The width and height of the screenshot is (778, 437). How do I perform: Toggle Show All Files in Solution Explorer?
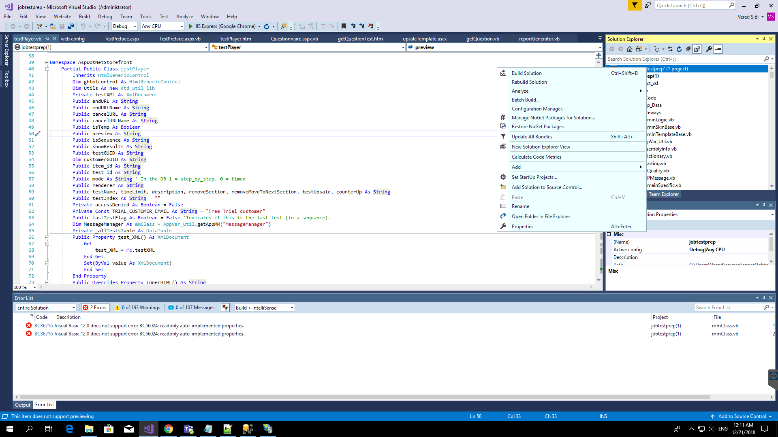(x=697, y=49)
